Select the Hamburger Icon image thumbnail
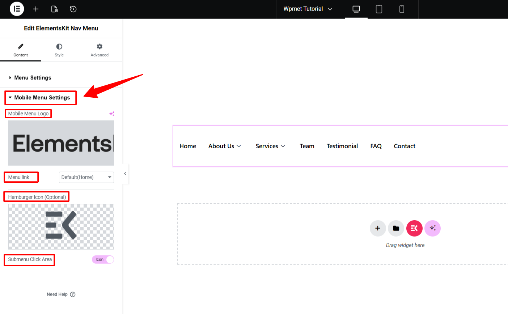This screenshot has width=508, height=314. (61, 226)
